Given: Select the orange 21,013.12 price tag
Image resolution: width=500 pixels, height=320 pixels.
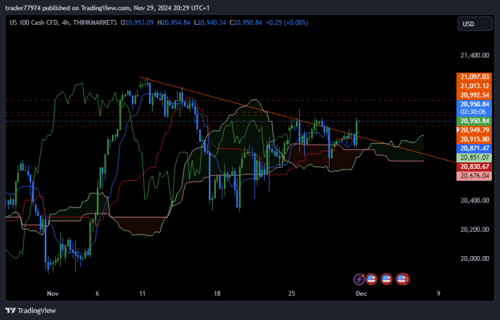Looking at the screenshot, I should tap(474, 86).
